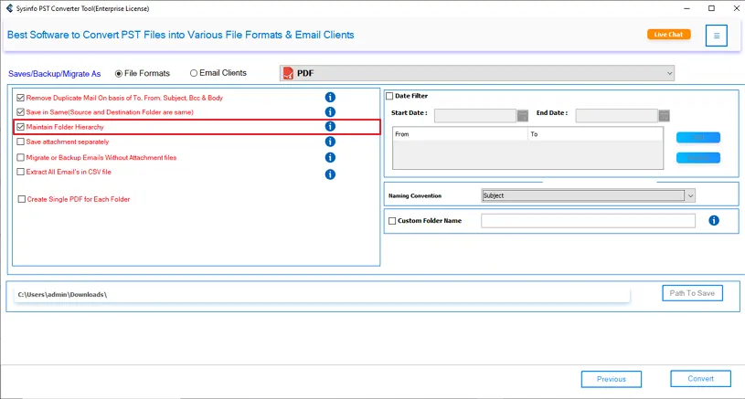Click info icon beside Remove Duplicate Mail
The height and width of the screenshot is (399, 745).
[330, 98]
